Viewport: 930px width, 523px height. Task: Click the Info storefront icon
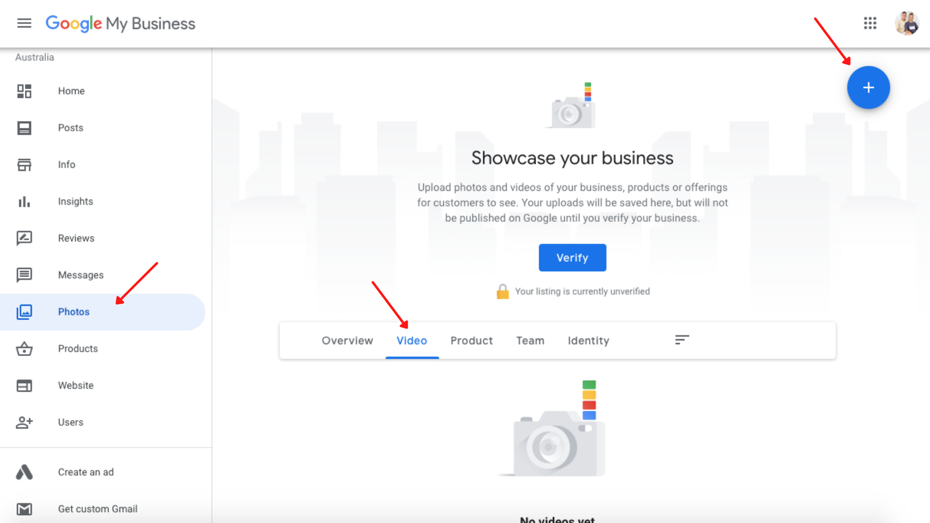coord(24,165)
